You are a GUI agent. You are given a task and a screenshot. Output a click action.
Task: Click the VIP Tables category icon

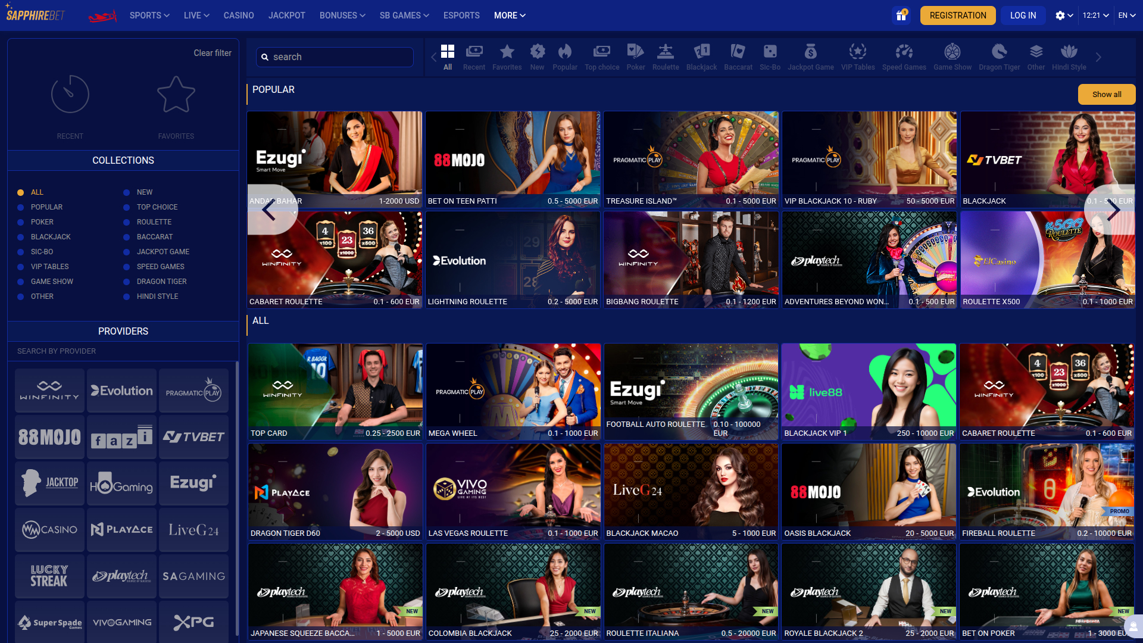pyautogui.click(x=857, y=57)
